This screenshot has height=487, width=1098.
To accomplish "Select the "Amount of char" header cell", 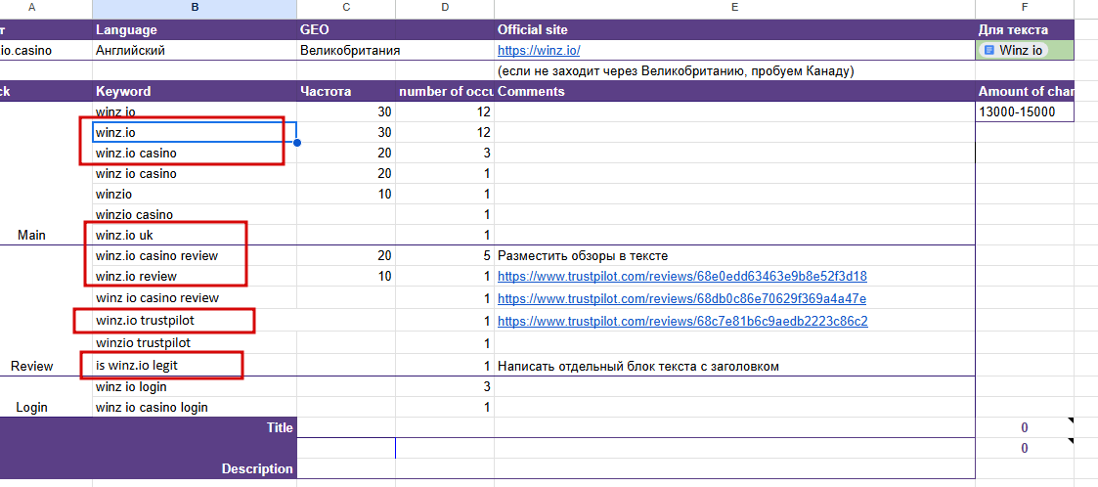I will (1025, 91).
